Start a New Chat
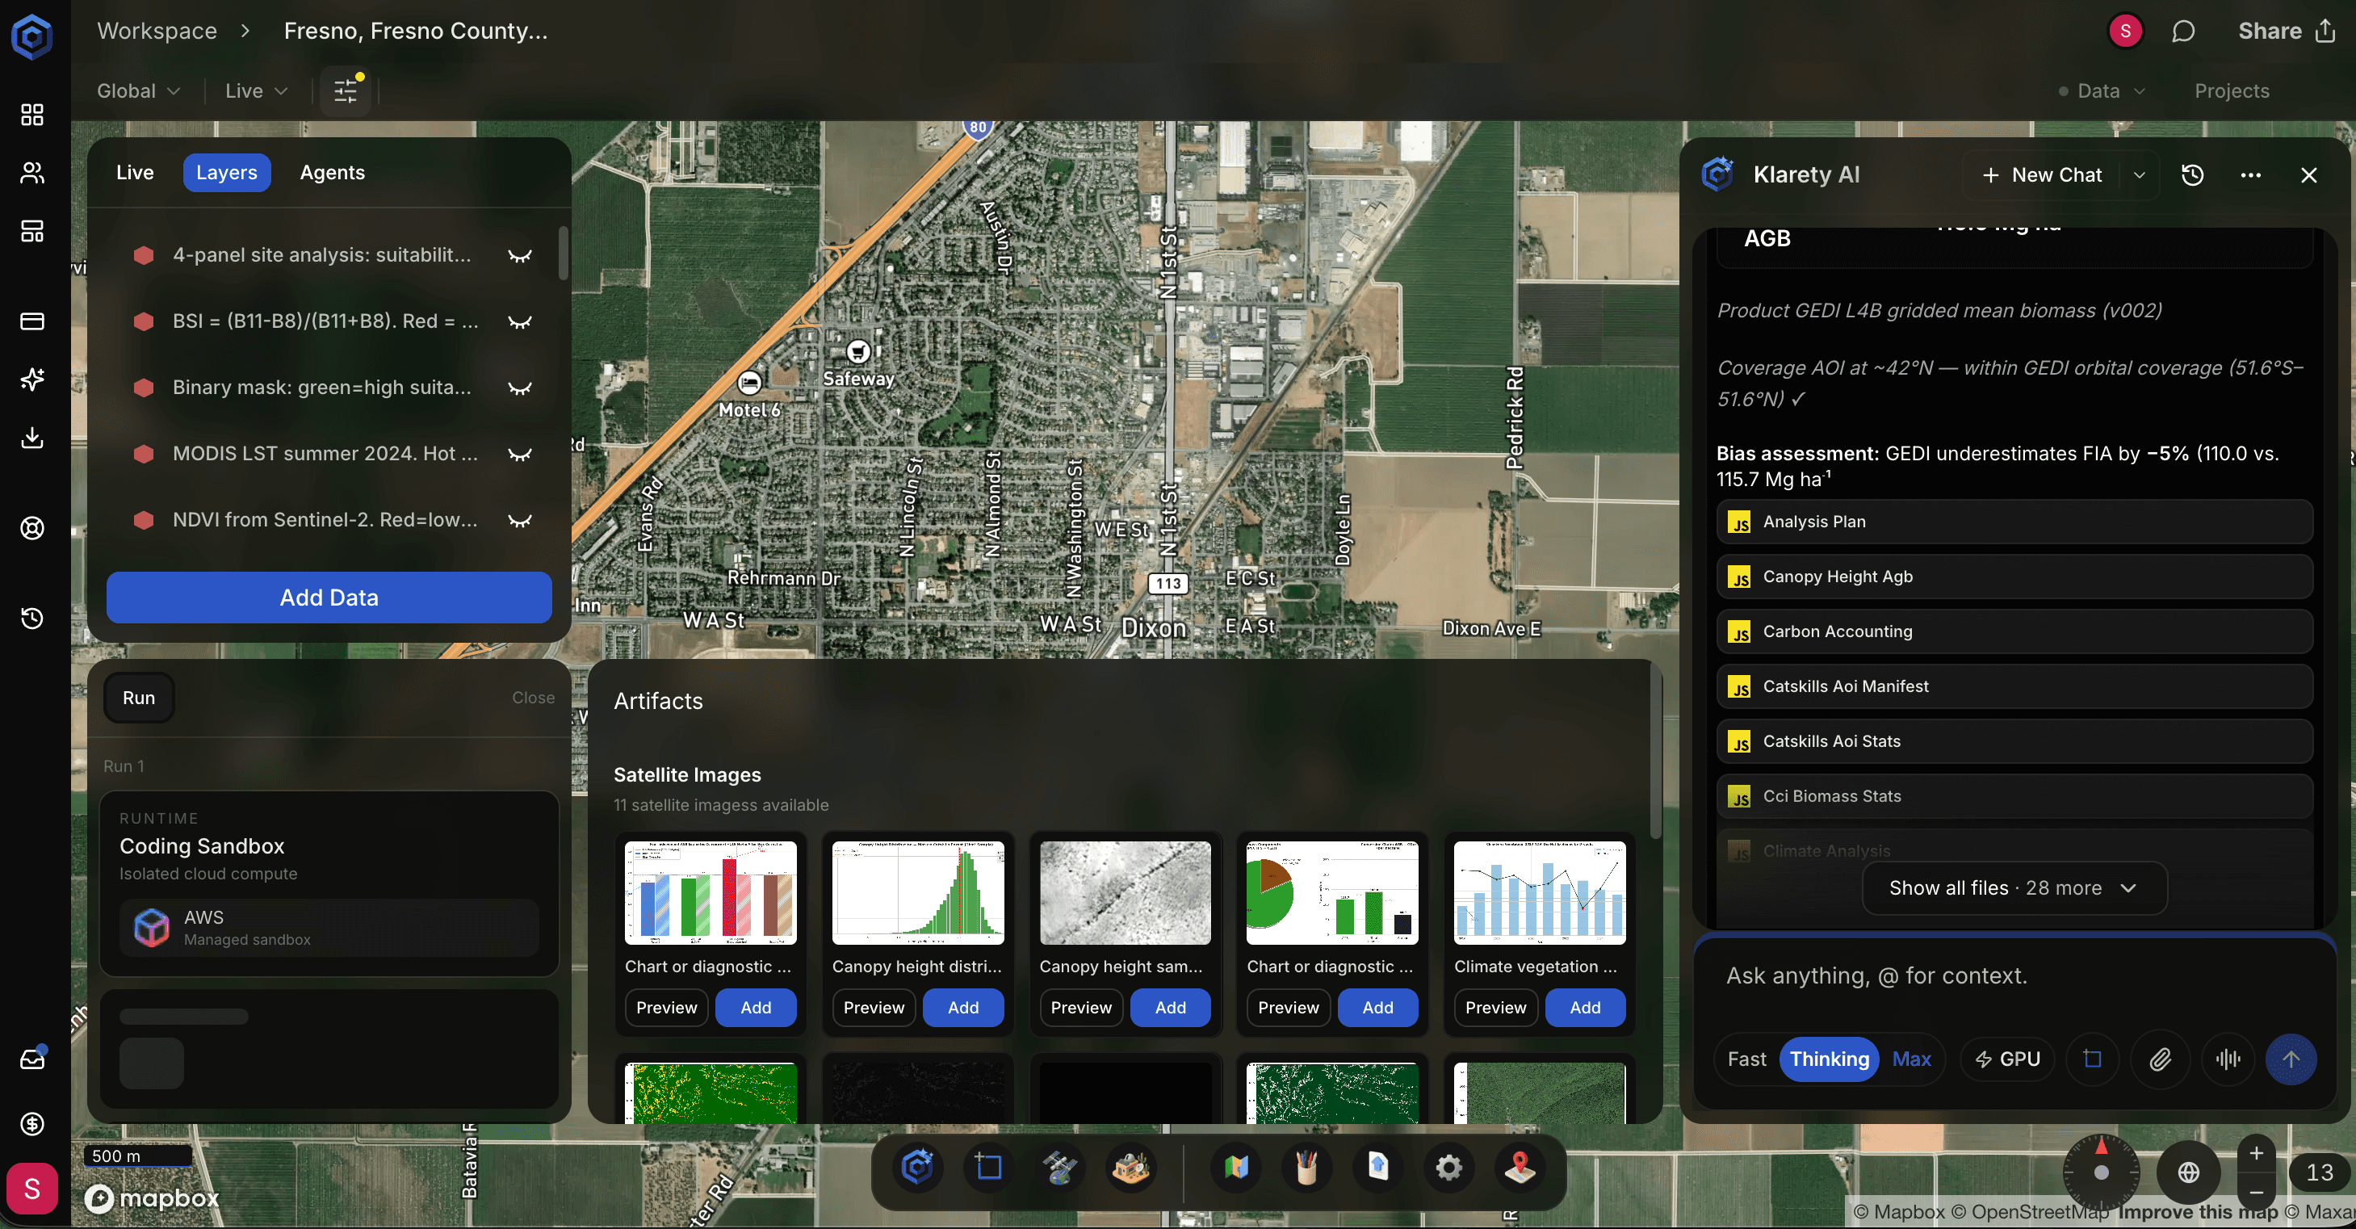This screenshot has height=1229, width=2356. (2041, 174)
